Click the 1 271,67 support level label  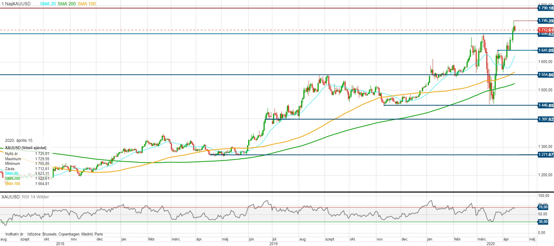pos(546,155)
